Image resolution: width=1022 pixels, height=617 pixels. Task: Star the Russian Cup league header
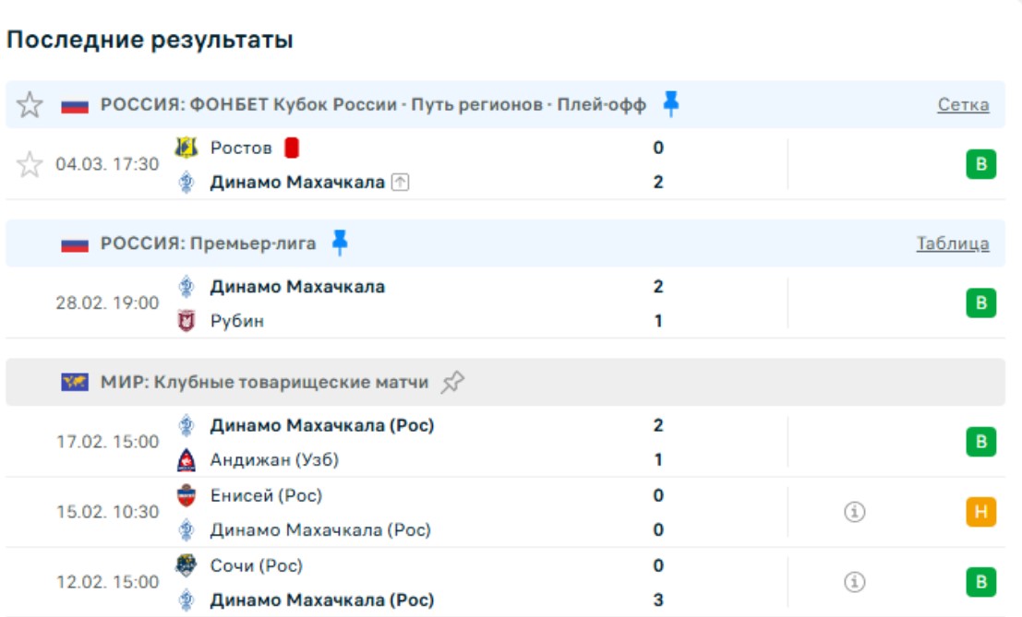pyautogui.click(x=30, y=105)
